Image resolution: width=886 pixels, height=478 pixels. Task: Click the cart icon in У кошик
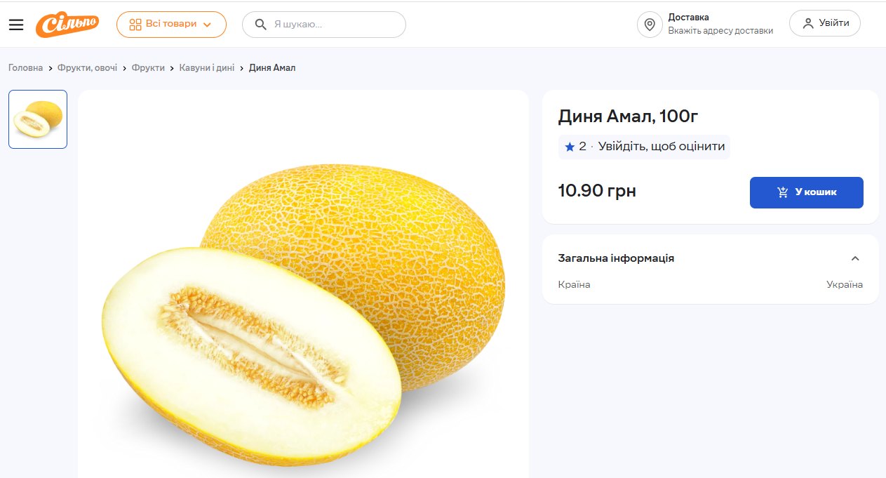[x=783, y=192]
